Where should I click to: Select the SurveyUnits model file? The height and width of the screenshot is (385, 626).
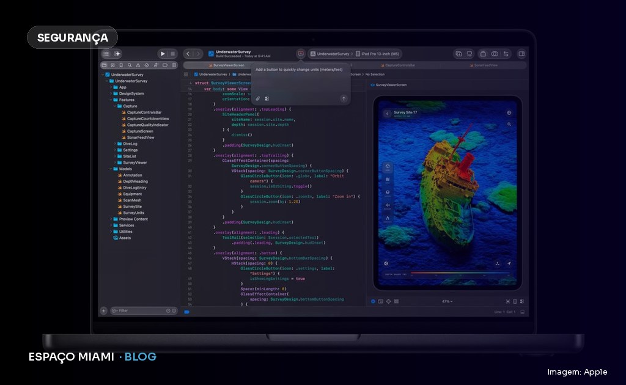click(x=131, y=213)
